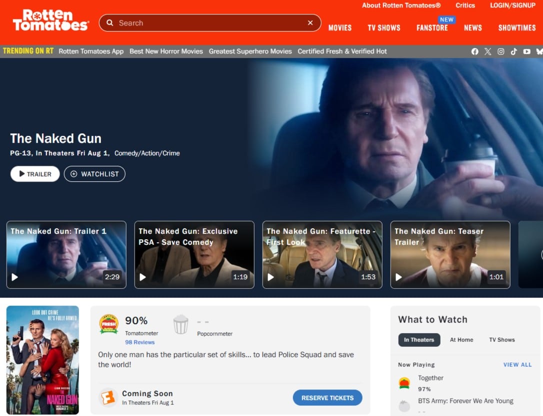Open the Fanstore menu

point(432,28)
